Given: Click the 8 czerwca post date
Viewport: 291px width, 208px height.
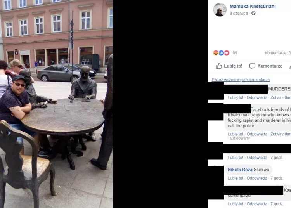Looking at the screenshot, I should pos(239,13).
